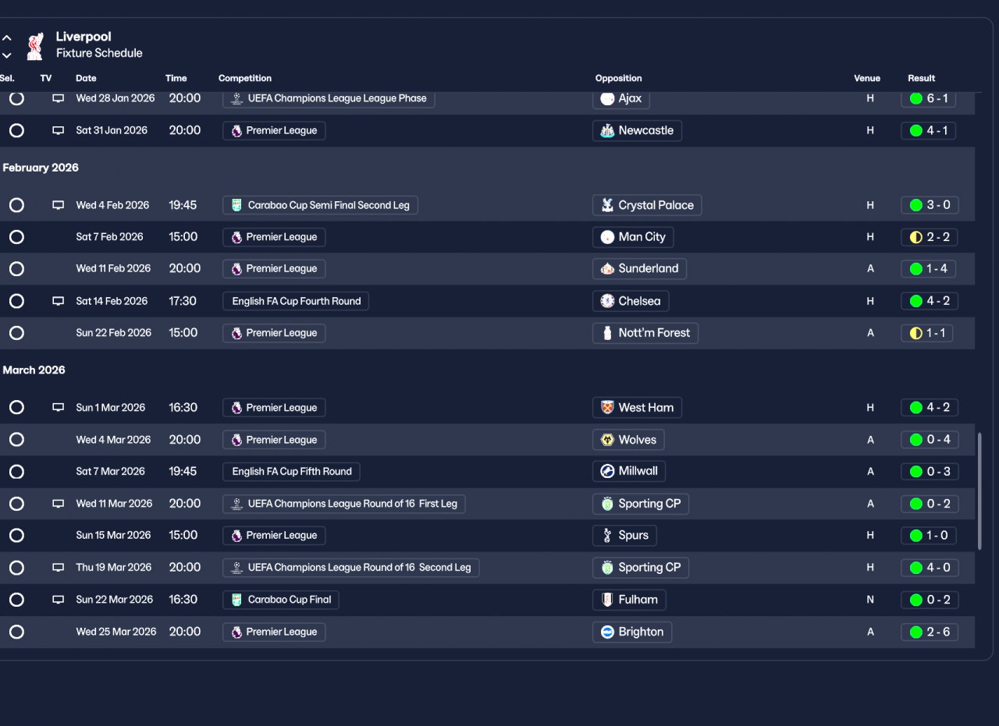Select the Millwall fixture radio button
The height and width of the screenshot is (726, 999).
coord(16,472)
